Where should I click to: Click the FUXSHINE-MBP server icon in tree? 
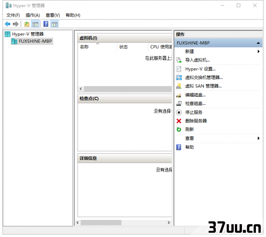14,41
